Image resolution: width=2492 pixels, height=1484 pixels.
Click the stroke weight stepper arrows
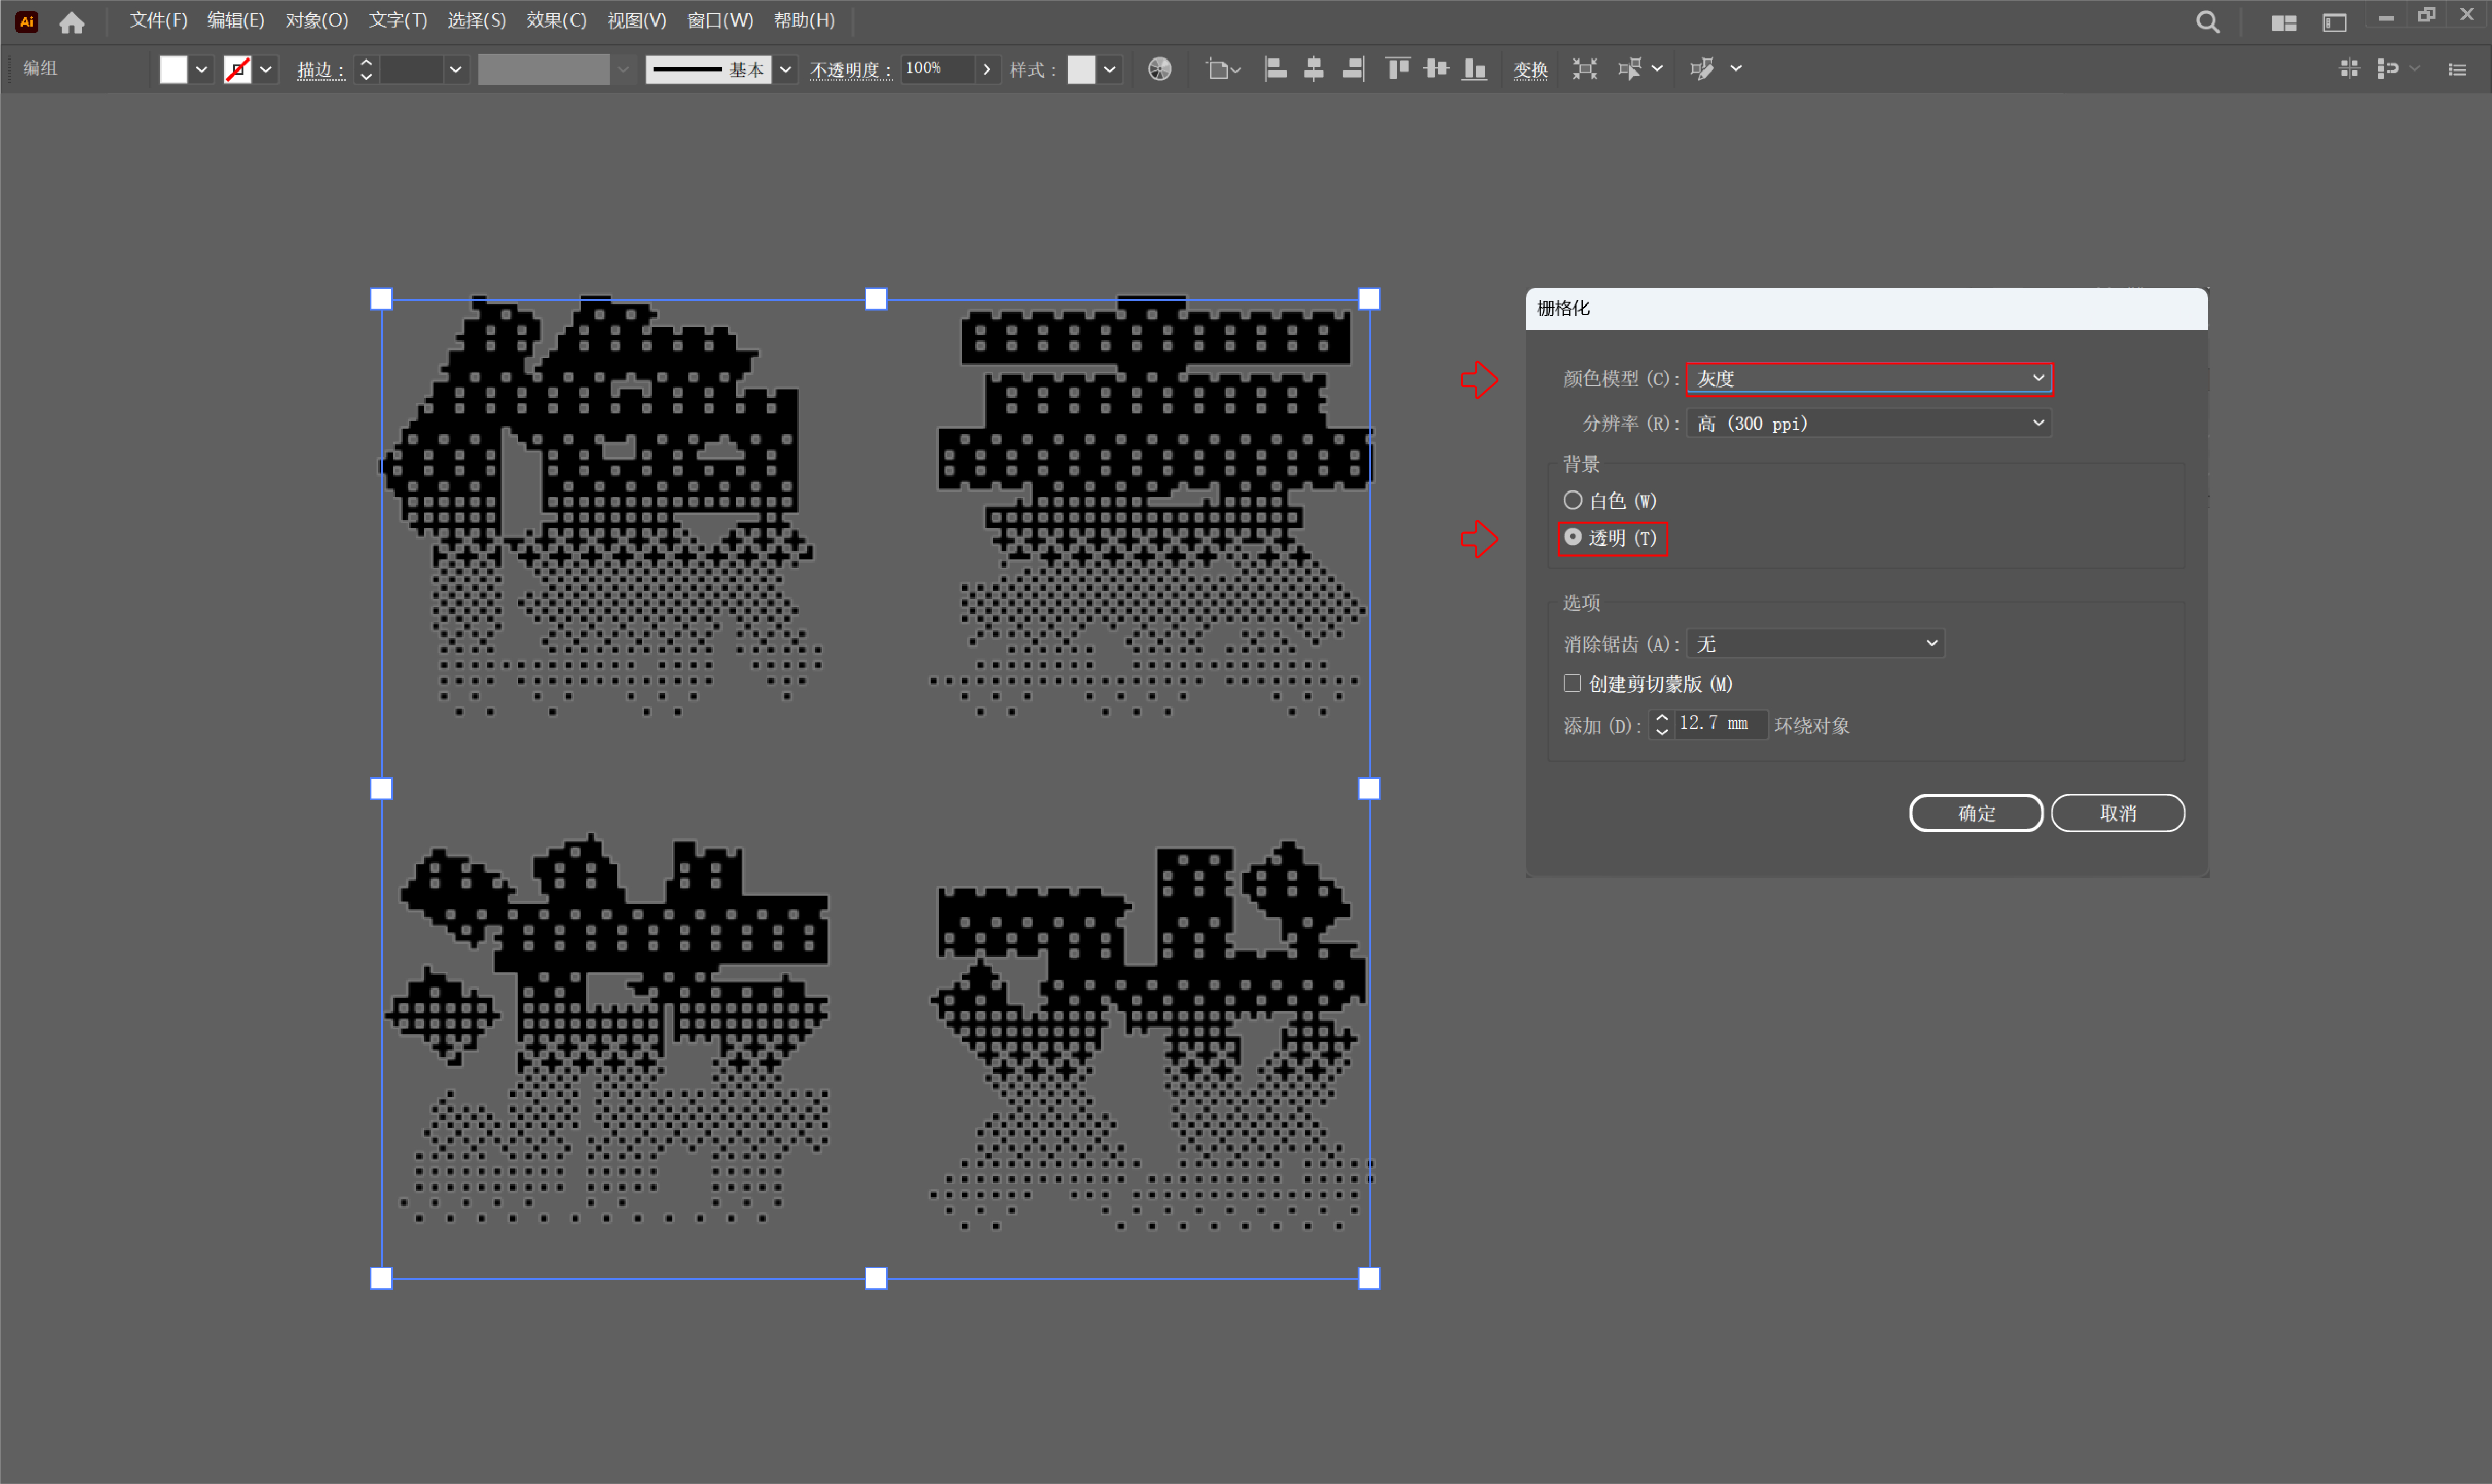[x=366, y=70]
